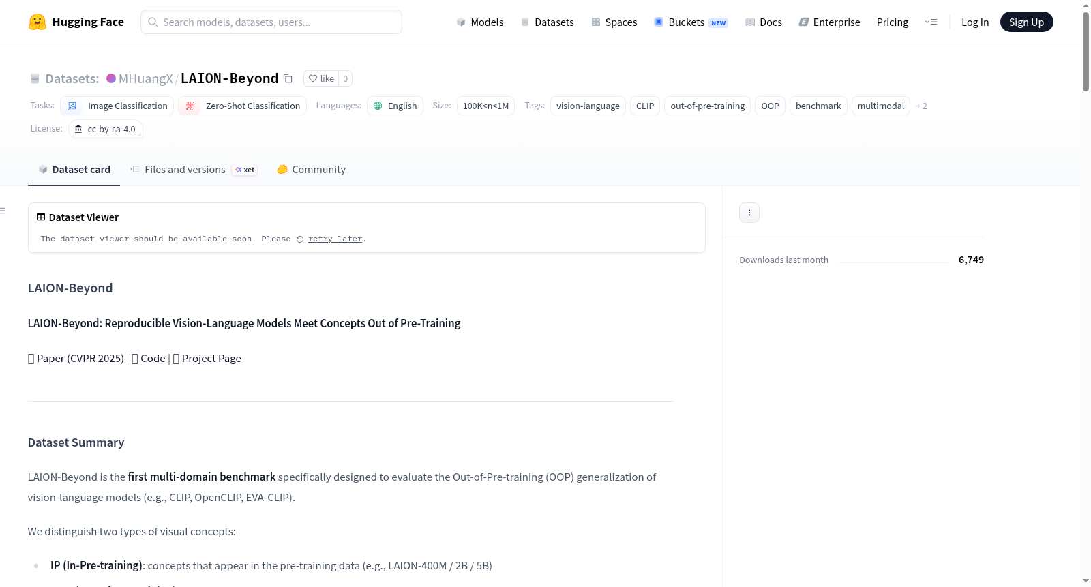The image size is (1091, 587).
Task: Click the Zero-Shot Classification task icon
Action: (190, 106)
